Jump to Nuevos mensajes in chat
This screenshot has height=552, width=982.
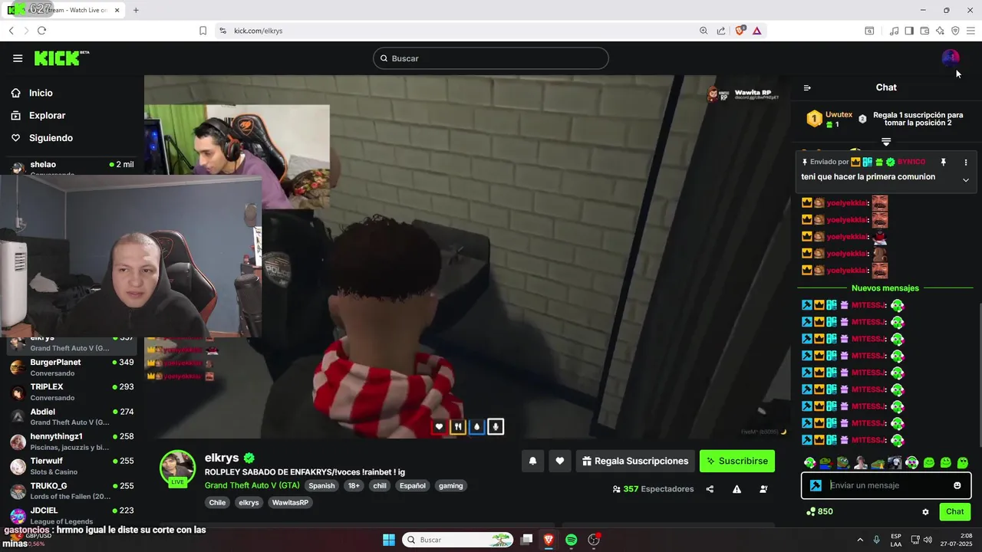click(x=885, y=288)
